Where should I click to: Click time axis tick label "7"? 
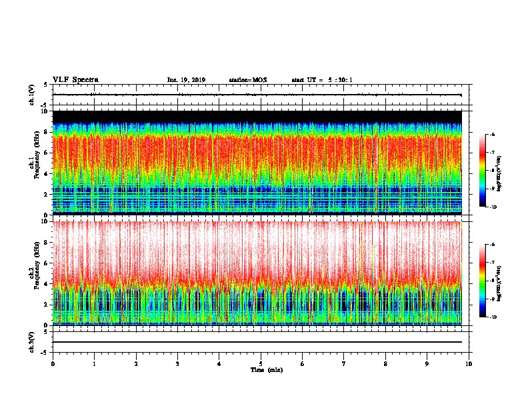click(x=344, y=364)
